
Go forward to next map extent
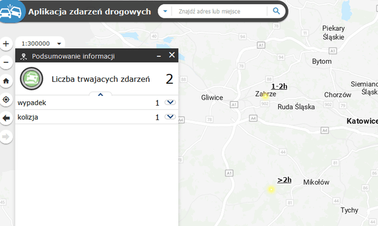6,137
